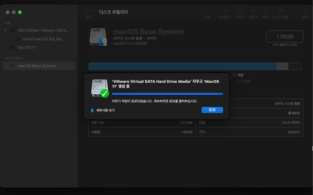Viewport: 313px width, 195px height.
Task: Select NECVMWar VMware SATA disk in sidebar
Action: pyautogui.click(x=39, y=30)
